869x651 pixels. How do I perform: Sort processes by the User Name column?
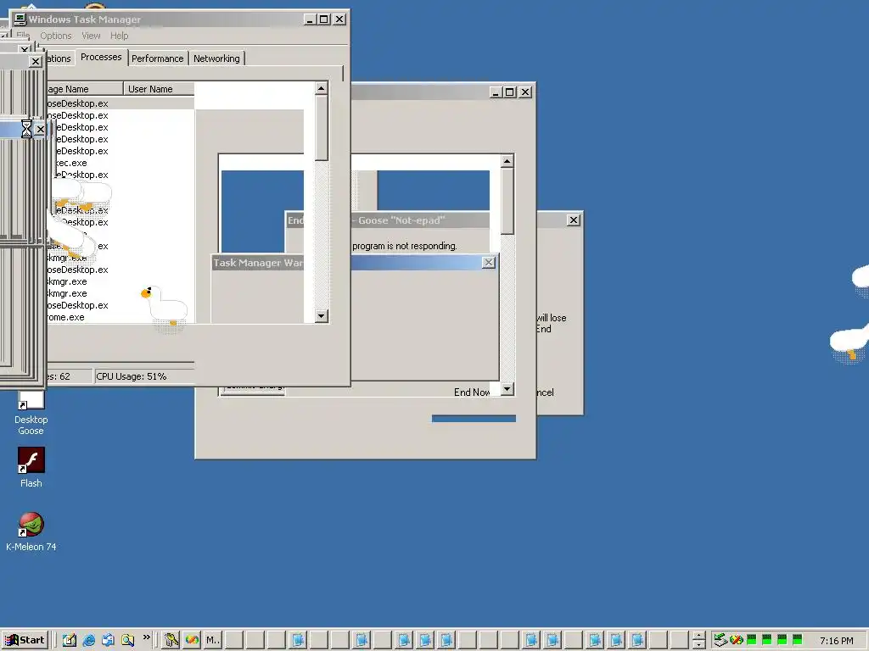159,88
